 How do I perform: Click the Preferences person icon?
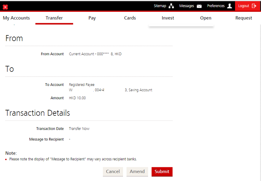[230, 6]
